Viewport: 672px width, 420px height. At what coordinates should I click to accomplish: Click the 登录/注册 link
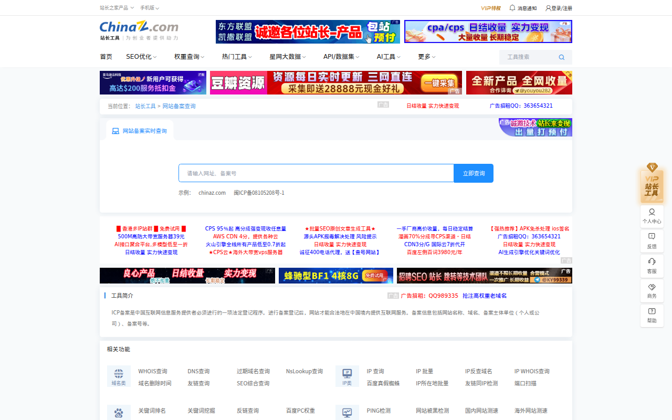pyautogui.click(x=559, y=8)
